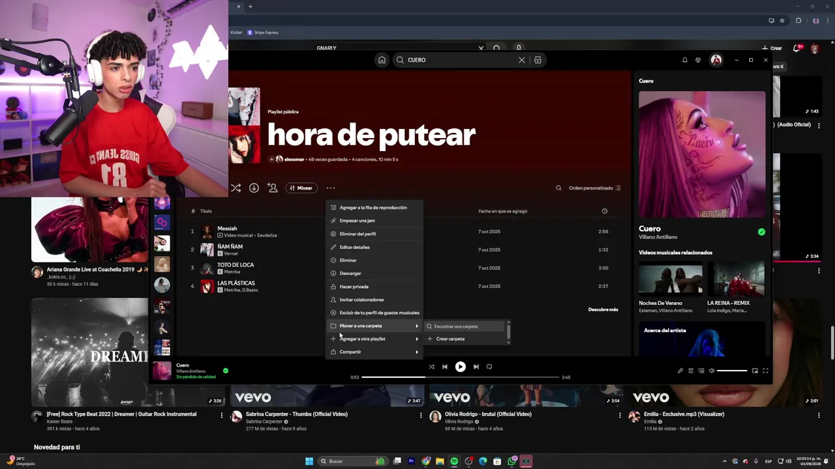Open the 'Noches De Verano' video thumbnail

coord(671,278)
